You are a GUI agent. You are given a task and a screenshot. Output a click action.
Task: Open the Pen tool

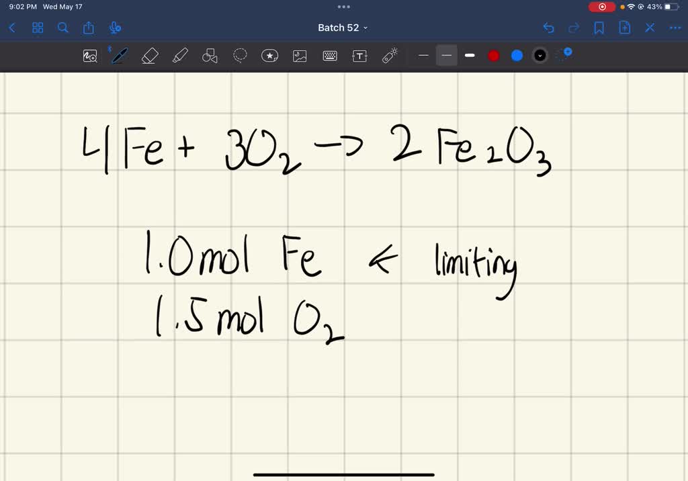point(119,56)
